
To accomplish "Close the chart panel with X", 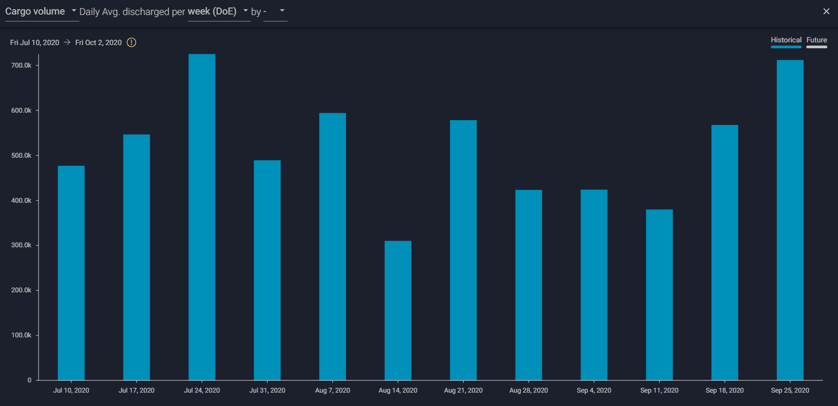I will tap(826, 11).
